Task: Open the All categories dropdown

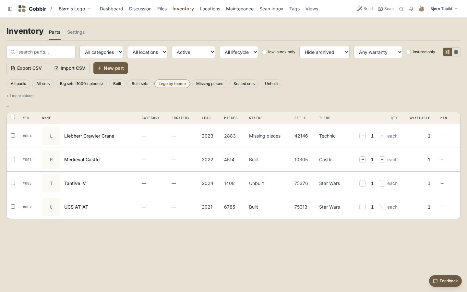Action: click(x=101, y=52)
